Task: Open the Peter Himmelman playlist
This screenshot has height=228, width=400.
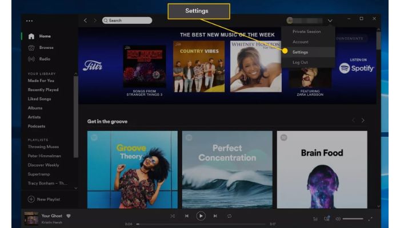Action: [x=45, y=156]
